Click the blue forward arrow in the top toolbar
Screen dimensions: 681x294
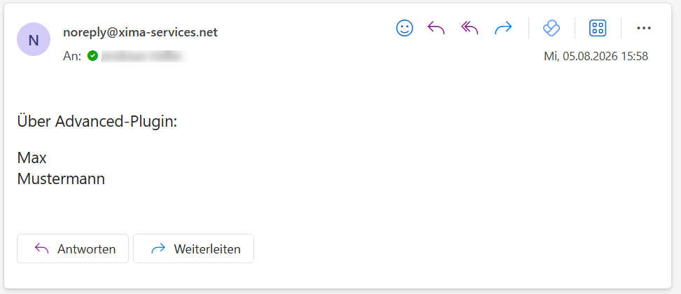tap(503, 28)
